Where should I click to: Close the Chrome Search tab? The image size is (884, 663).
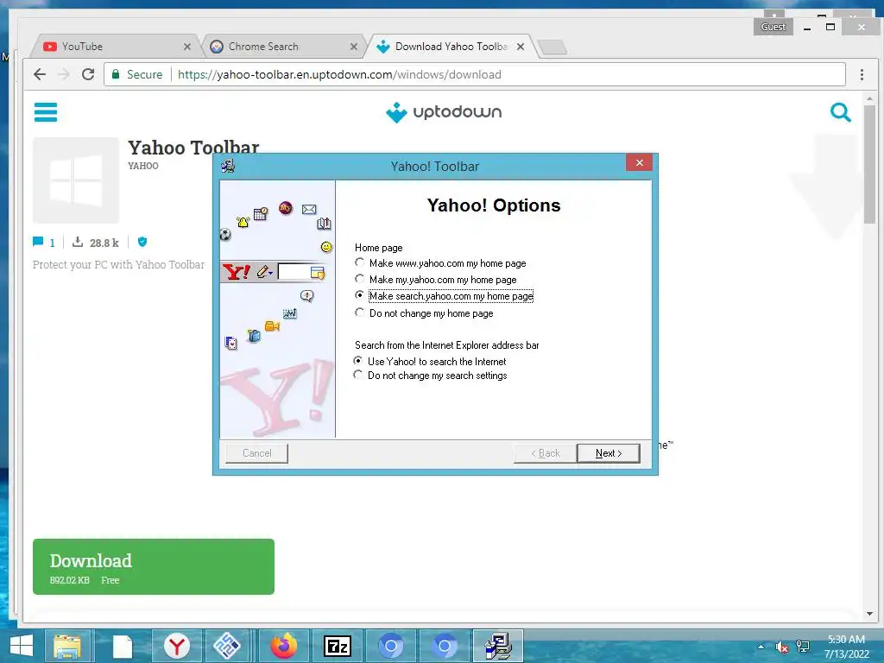click(353, 47)
